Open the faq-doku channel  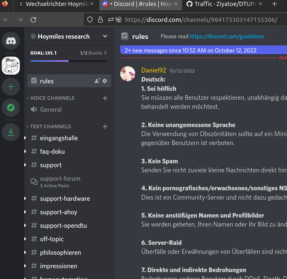69,151
